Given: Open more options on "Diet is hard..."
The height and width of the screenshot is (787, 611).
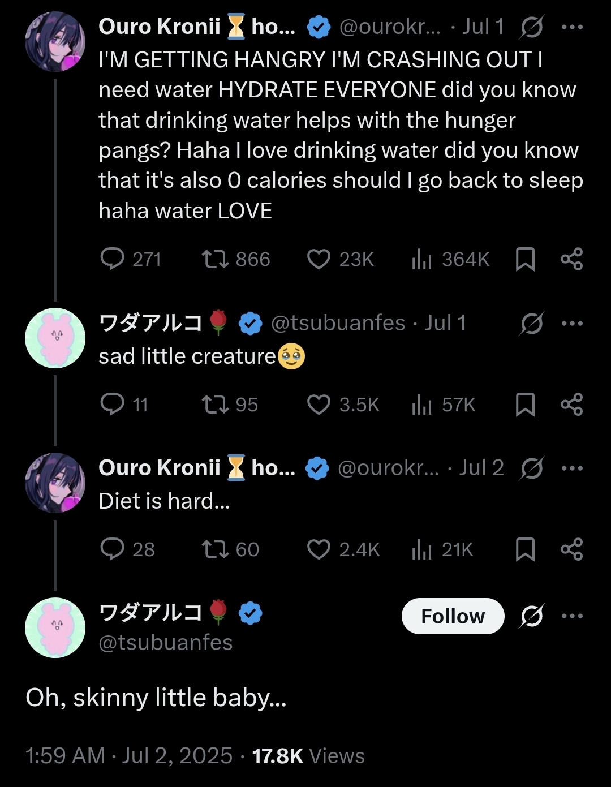Looking at the screenshot, I should (572, 468).
